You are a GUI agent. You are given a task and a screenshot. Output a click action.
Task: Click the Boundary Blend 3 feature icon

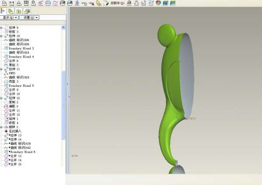pyautogui.click(x=6, y=48)
